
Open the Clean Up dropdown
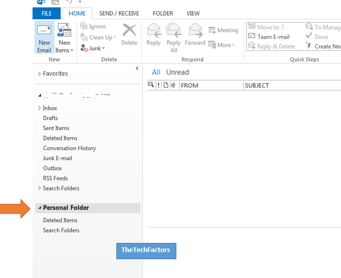click(x=98, y=38)
